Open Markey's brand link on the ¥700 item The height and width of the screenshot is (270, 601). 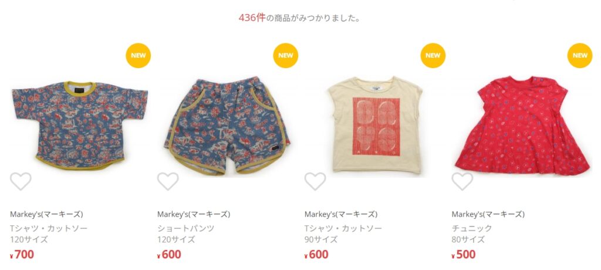(x=46, y=214)
